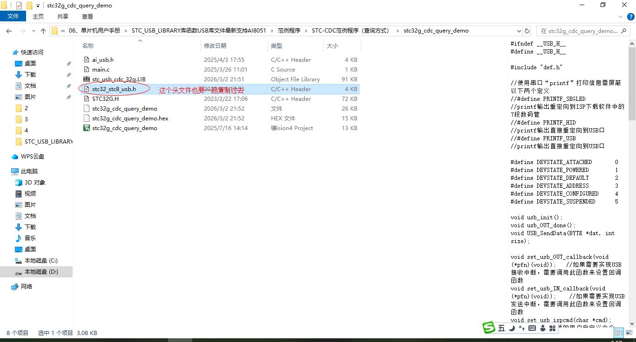Select the Wubi mode icon on IME toolbar
Image resolution: width=636 pixels, height=342 pixels.
click(x=501, y=328)
